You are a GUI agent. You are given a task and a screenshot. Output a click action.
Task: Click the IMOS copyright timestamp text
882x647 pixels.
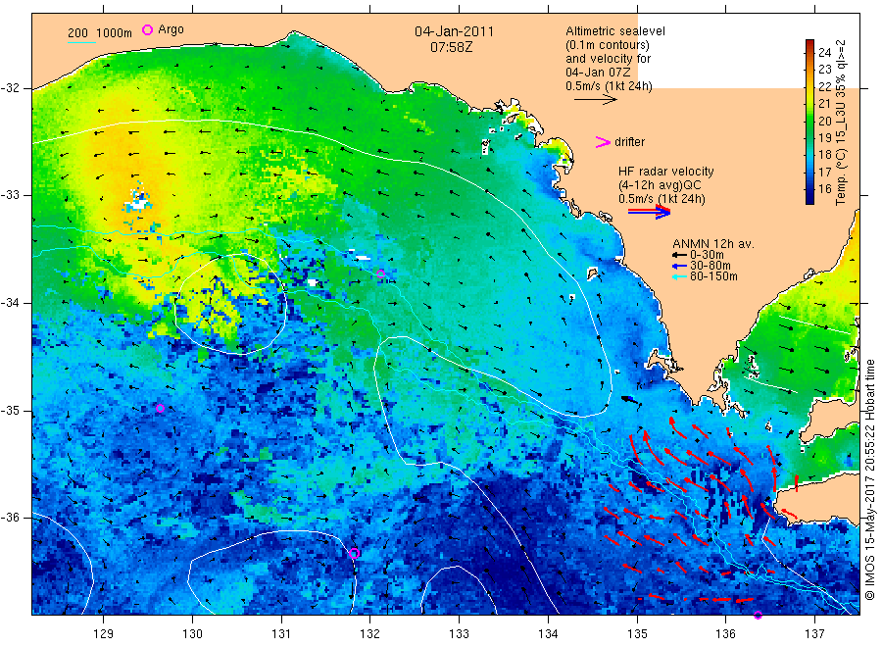tap(869, 480)
